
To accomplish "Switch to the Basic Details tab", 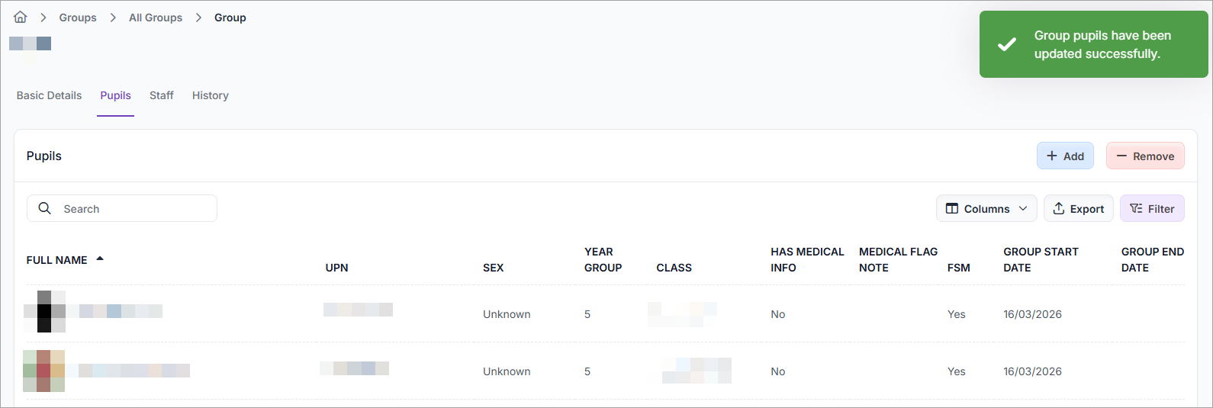I will tap(49, 95).
